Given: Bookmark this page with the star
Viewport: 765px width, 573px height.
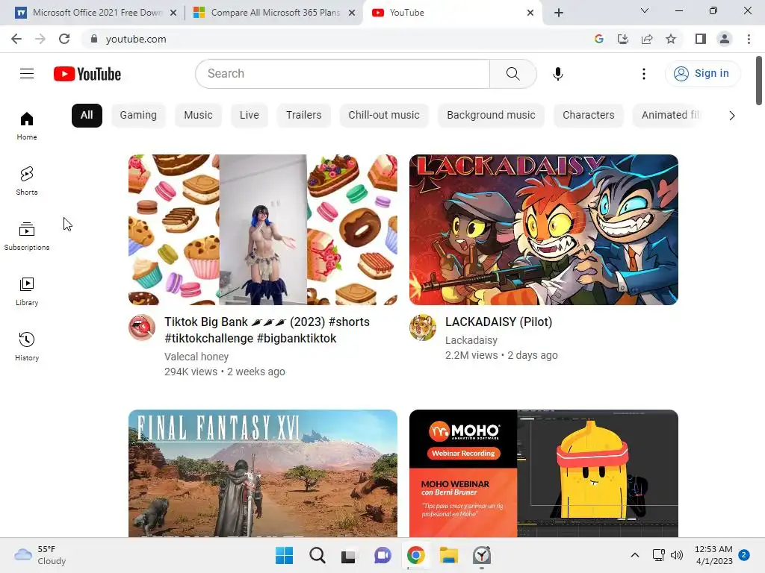Looking at the screenshot, I should click(671, 39).
